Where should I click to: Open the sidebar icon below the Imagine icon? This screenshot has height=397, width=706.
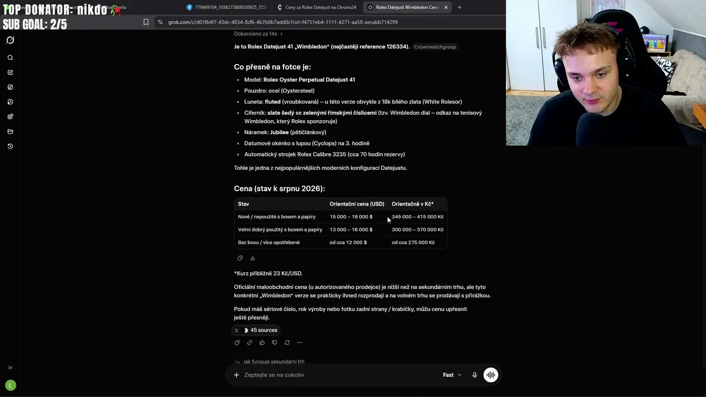coord(10,102)
